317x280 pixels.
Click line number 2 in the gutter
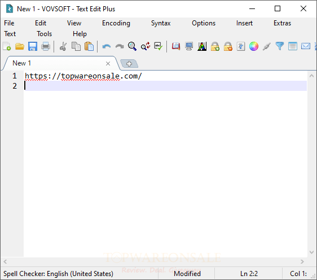point(15,86)
